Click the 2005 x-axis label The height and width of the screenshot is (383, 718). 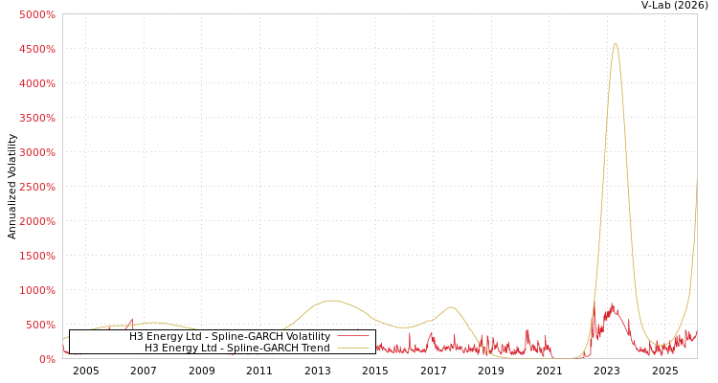[85, 371]
